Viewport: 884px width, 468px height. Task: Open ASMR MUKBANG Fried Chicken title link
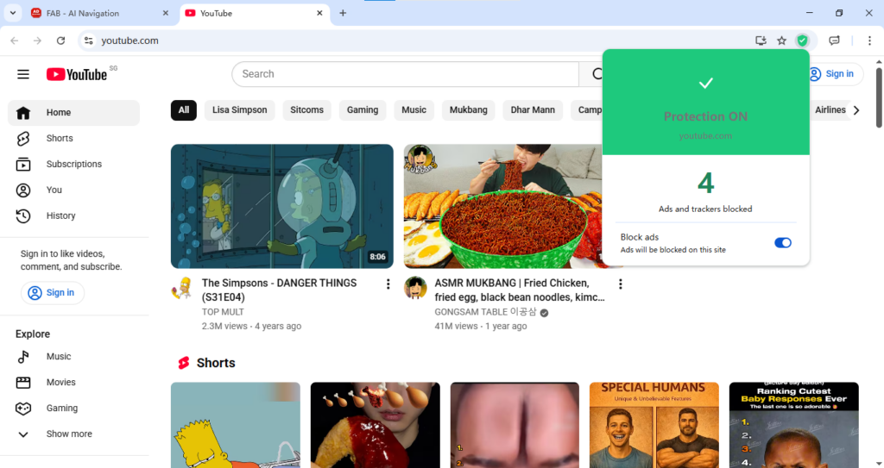(x=519, y=290)
